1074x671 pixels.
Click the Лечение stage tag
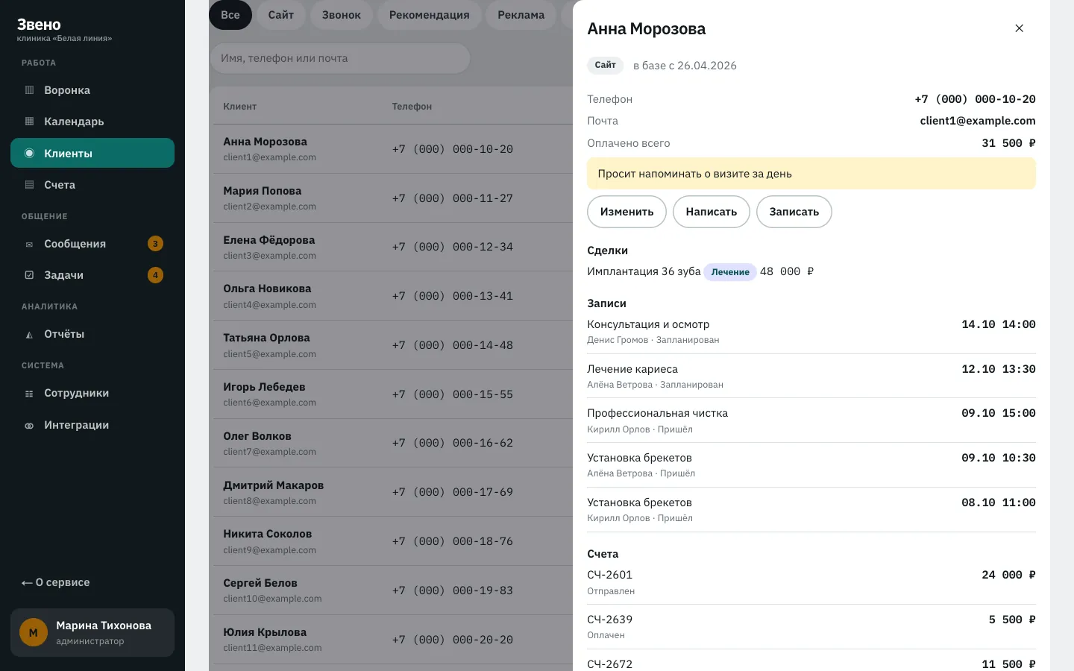730,272
